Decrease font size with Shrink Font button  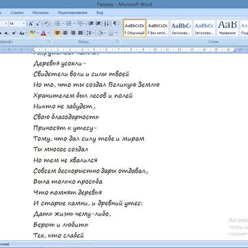[x=37, y=23]
